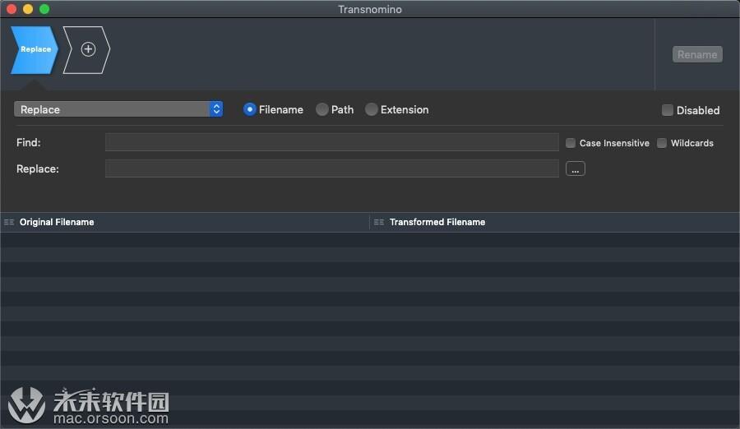Select the Filename radio button
740x429 pixels.
[x=250, y=109]
